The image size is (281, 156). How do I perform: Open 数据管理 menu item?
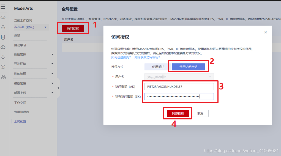tap(20, 54)
